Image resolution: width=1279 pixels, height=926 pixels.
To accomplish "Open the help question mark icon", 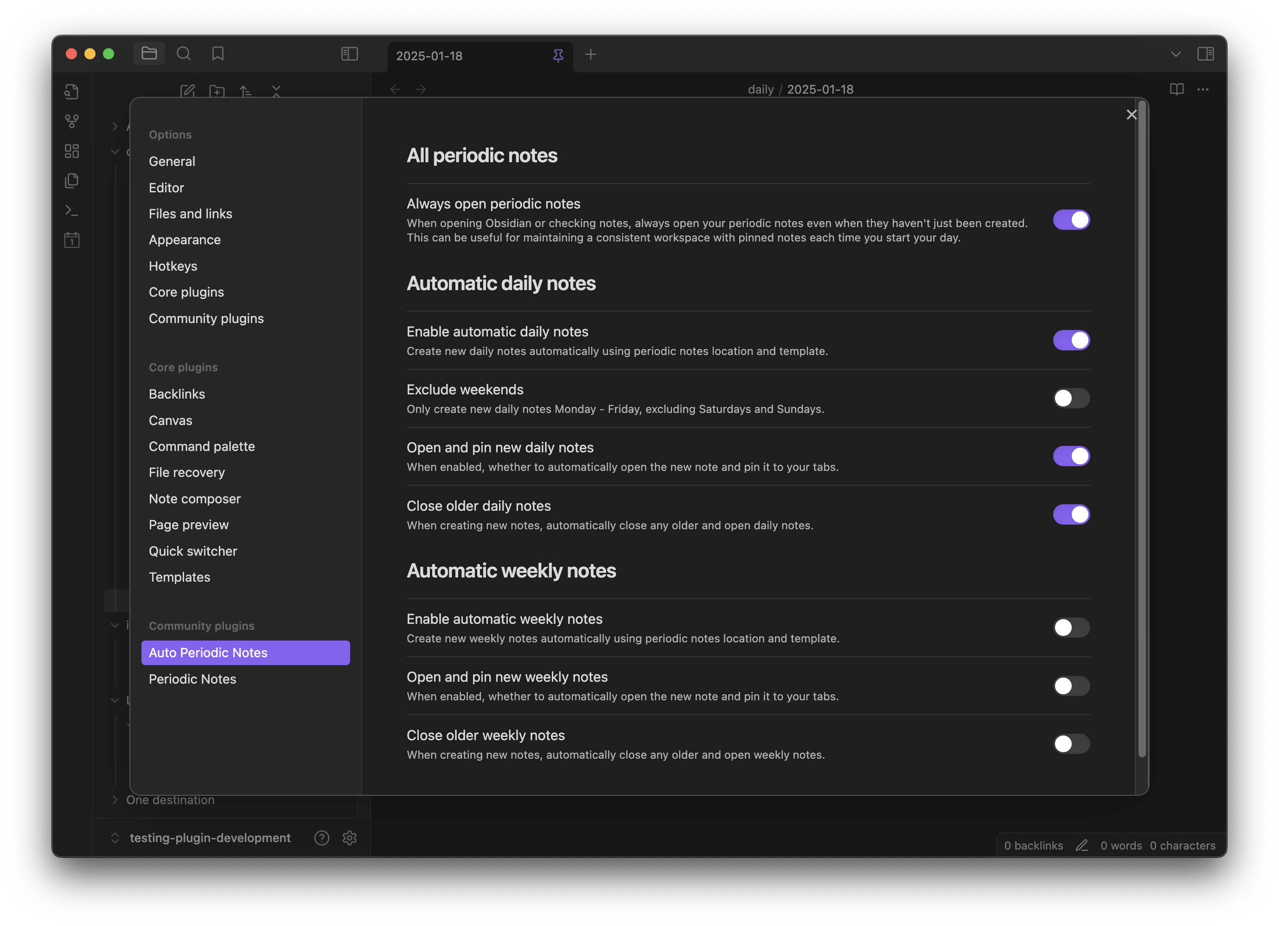I will pos(321,837).
